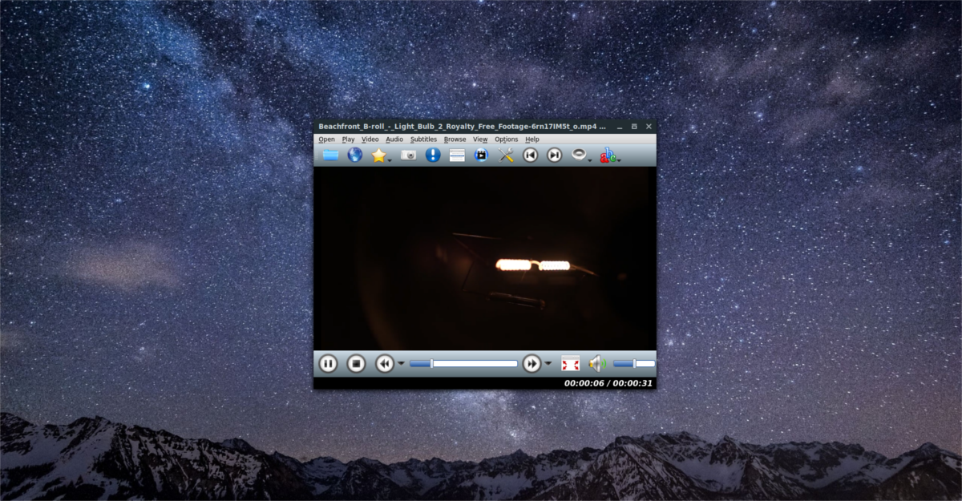Jump to the previous playlist item
The width and height of the screenshot is (962, 501).
tap(530, 155)
